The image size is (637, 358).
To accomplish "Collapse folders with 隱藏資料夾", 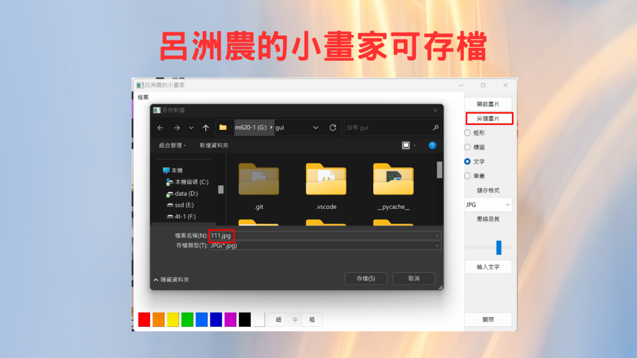I will click(x=171, y=280).
